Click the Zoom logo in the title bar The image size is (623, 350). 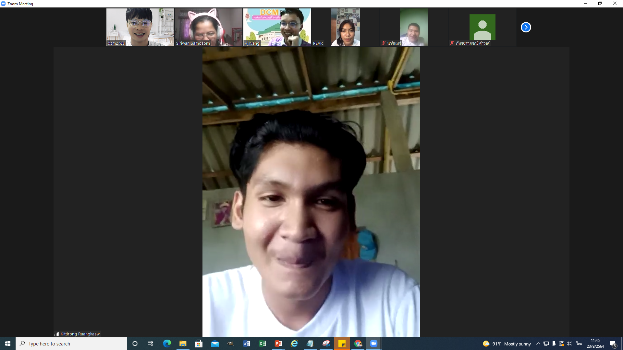coord(3,4)
